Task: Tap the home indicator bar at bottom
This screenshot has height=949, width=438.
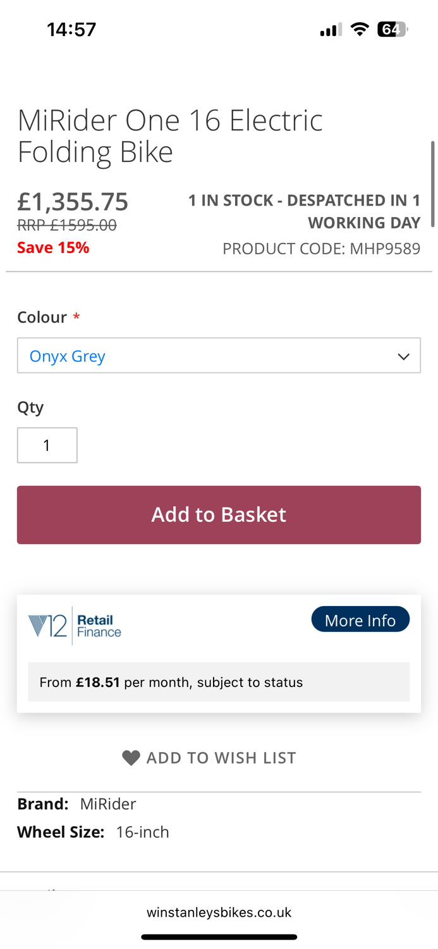Action: (219, 937)
